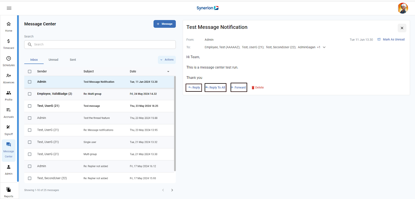Go to Home in sidebar

pos(9,27)
